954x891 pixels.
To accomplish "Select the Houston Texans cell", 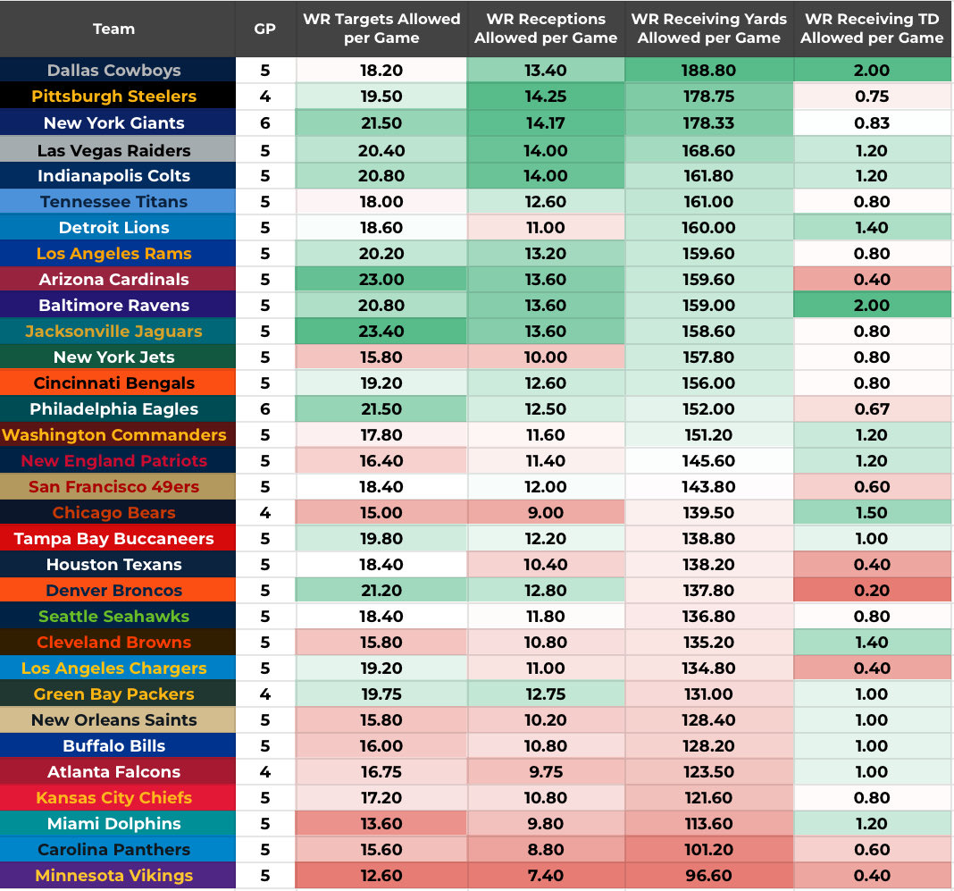I will point(117,564).
